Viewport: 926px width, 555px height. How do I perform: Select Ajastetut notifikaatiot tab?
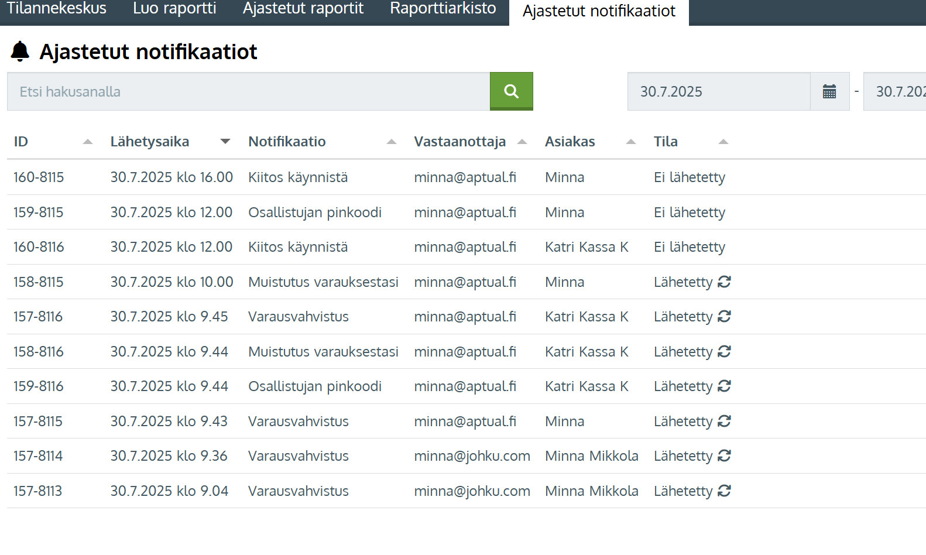tap(599, 11)
